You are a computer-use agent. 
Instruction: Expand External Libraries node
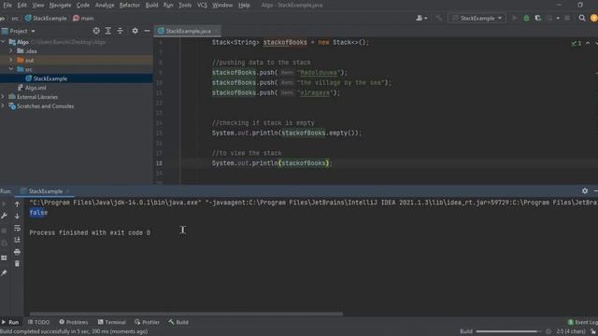pyautogui.click(x=4, y=97)
